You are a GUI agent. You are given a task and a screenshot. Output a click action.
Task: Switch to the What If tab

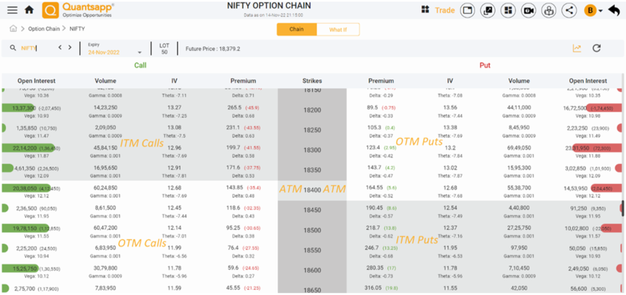click(338, 30)
